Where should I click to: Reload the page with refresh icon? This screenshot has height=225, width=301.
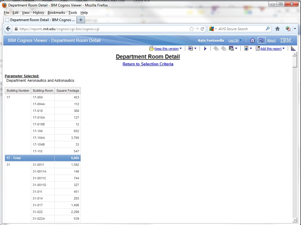tap(202, 29)
